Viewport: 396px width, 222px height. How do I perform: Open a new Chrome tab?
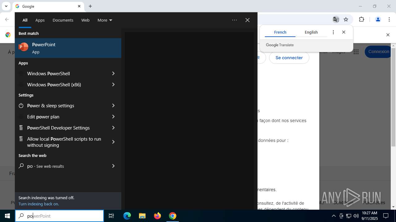pos(90,6)
